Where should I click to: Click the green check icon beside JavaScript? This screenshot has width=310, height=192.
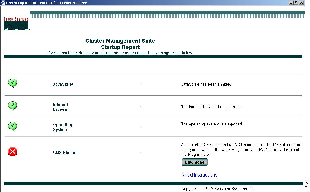(13, 83)
